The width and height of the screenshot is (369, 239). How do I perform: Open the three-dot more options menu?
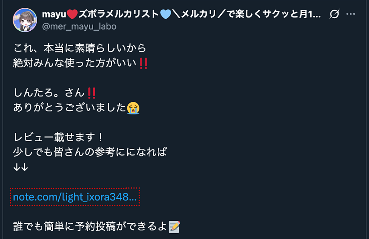coord(351,14)
